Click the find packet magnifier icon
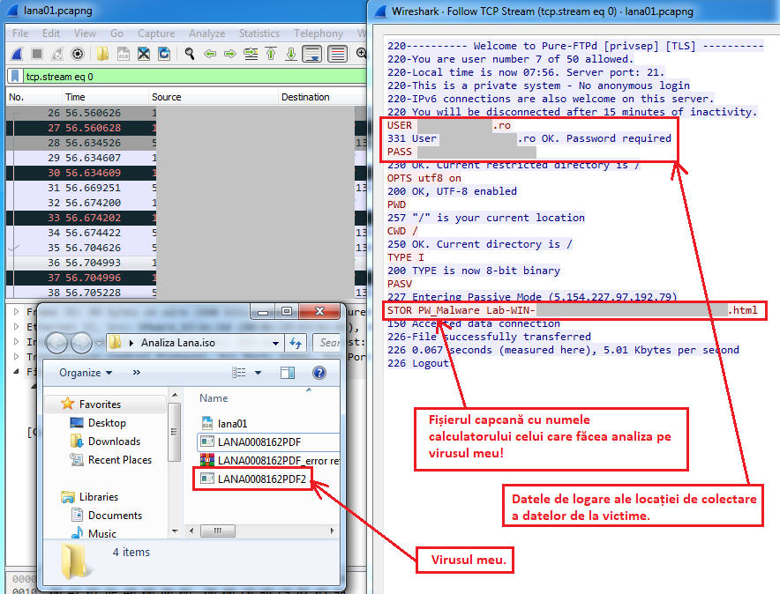Image resolution: width=780 pixels, height=594 pixels. pyautogui.click(x=189, y=54)
